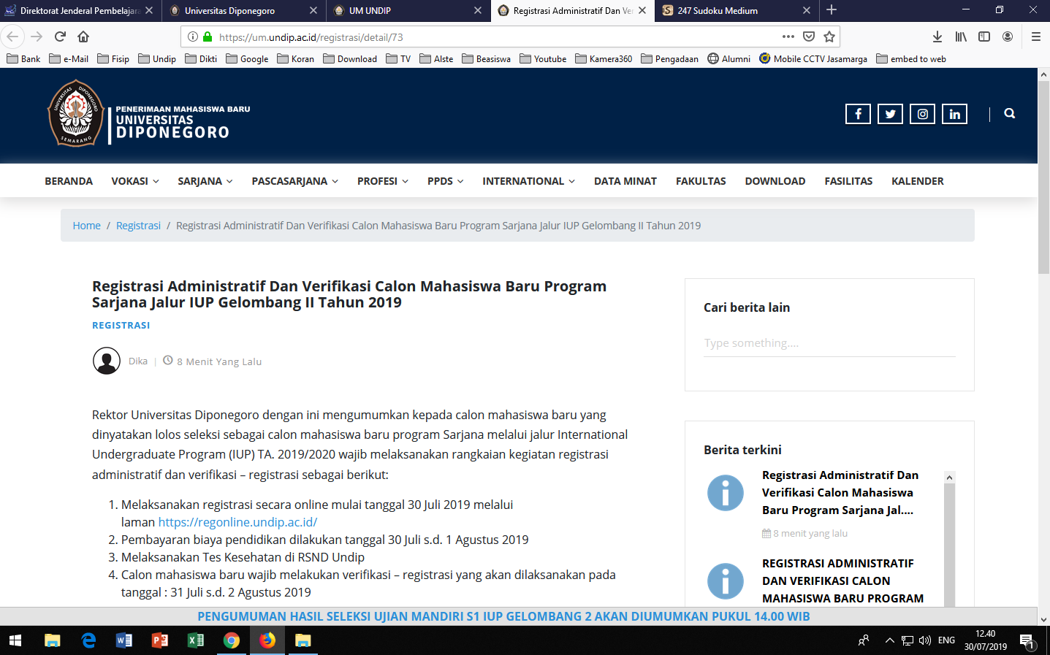Open the Youtube bookmarks folder
Image resolution: width=1050 pixels, height=655 pixels.
[543, 58]
